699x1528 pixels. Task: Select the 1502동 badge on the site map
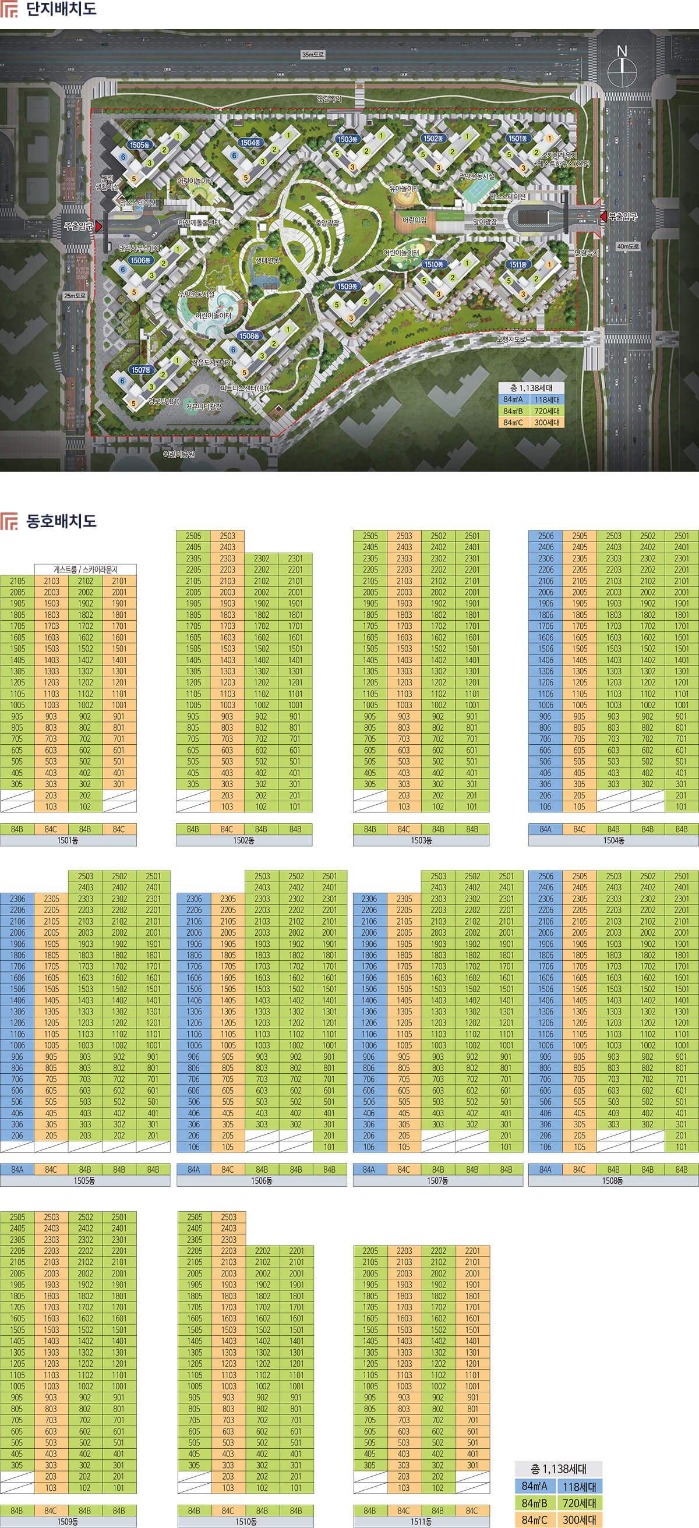tap(433, 138)
